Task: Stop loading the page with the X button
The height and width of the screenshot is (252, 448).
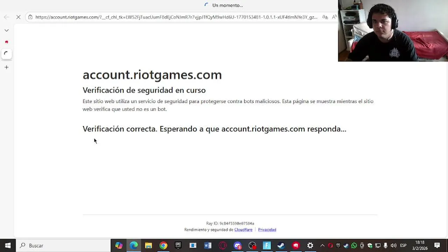Action: click(19, 17)
